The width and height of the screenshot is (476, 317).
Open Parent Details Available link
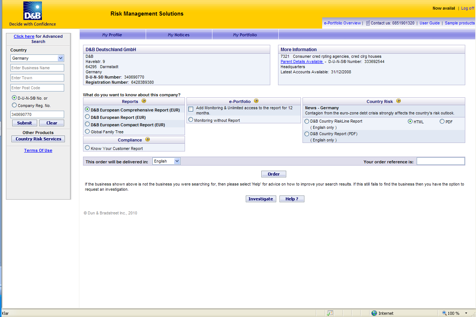point(302,61)
